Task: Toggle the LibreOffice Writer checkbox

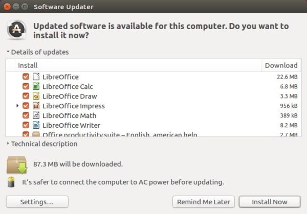Action: [26, 125]
